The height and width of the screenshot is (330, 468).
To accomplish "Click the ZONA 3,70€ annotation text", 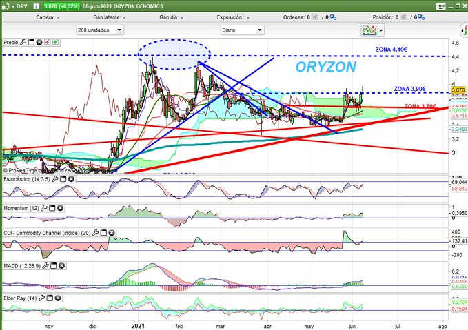I will pyautogui.click(x=420, y=106).
